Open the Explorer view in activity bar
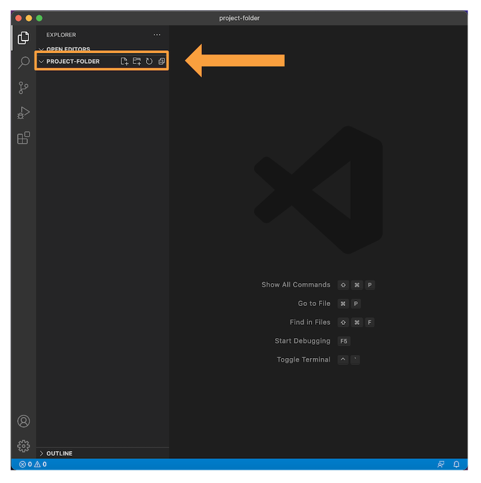 click(x=24, y=38)
